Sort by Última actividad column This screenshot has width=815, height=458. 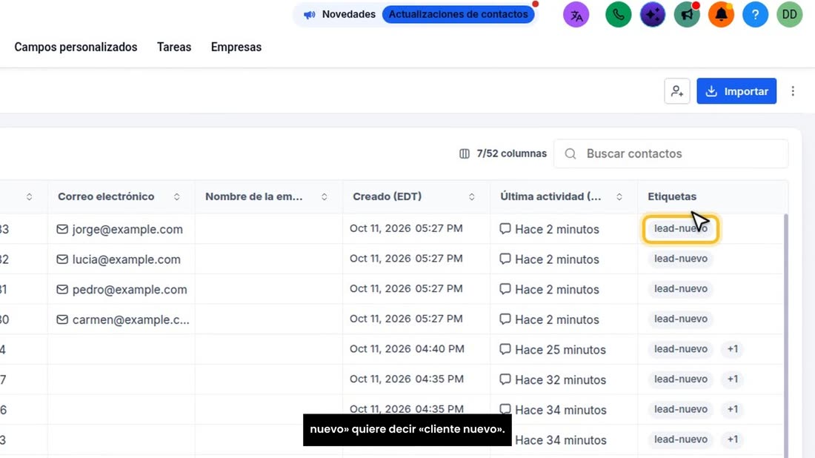tap(619, 196)
